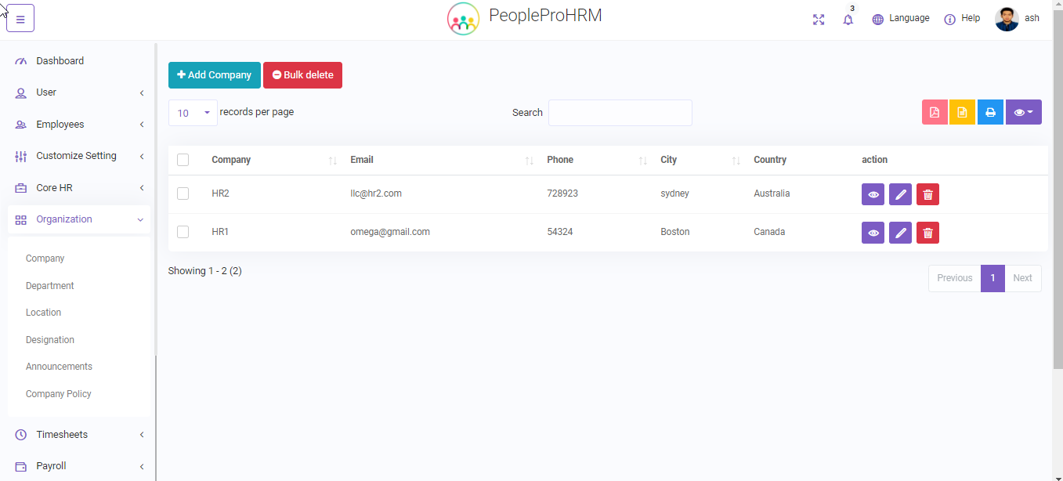This screenshot has width=1063, height=481.
Task: Export table as CSV icon
Action: click(x=962, y=113)
